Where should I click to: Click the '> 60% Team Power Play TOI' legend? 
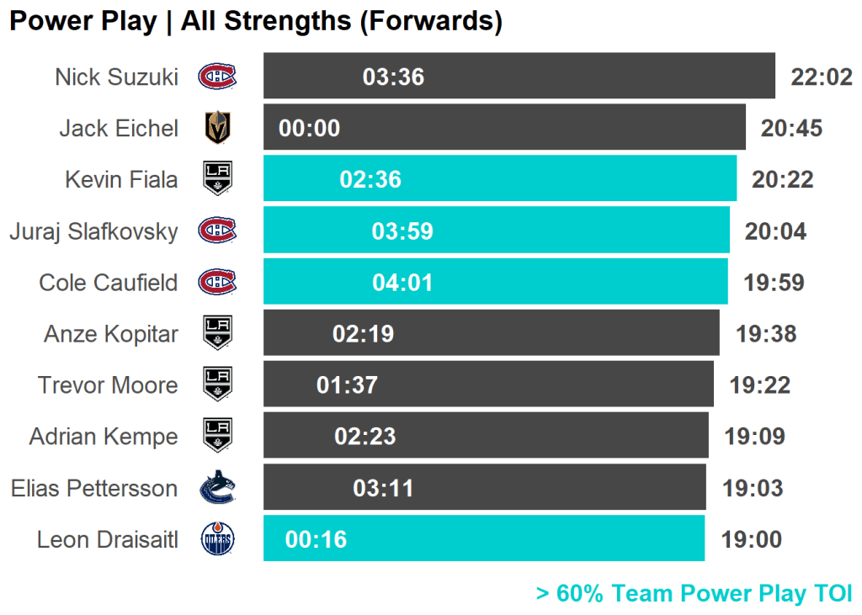(x=694, y=593)
